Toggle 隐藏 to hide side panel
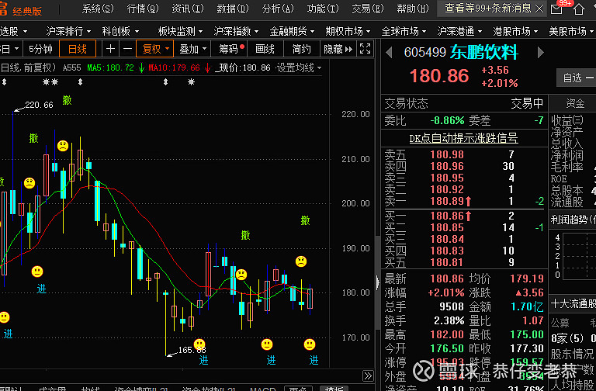Image resolution: width=596 pixels, height=391 pixels. [x=338, y=49]
